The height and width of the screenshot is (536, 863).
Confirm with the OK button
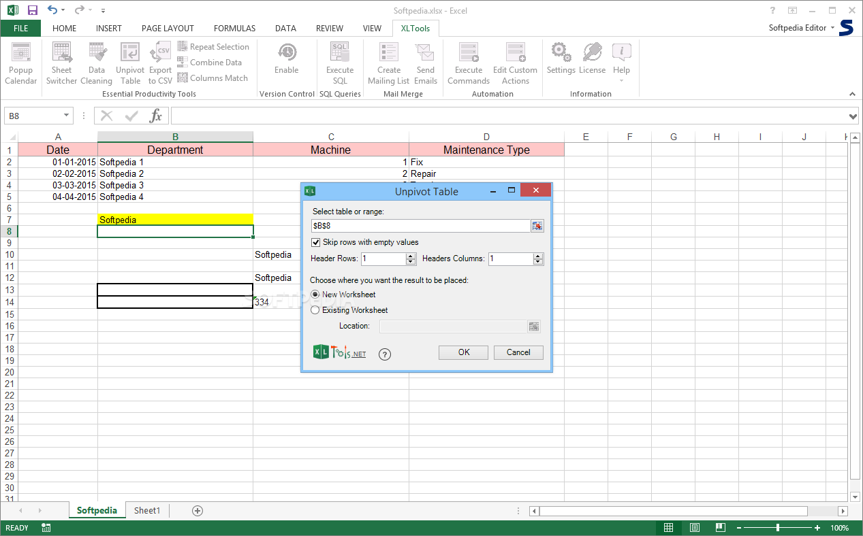pyautogui.click(x=464, y=352)
